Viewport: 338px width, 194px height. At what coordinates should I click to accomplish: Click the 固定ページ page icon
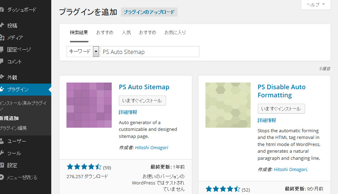(x=1, y=49)
